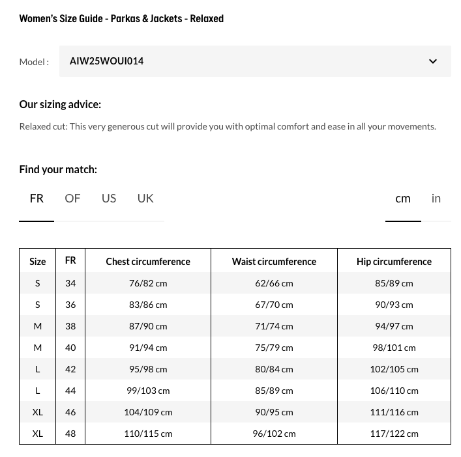Switch sizing to the US tab

click(x=109, y=199)
